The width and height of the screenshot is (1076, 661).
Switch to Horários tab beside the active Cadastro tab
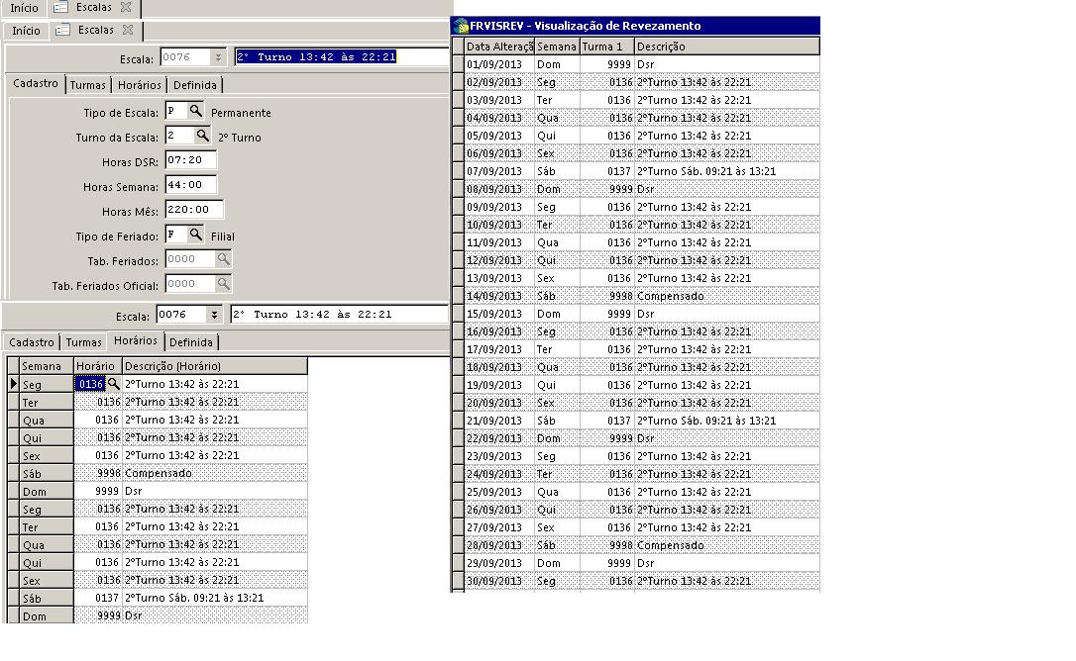(139, 85)
